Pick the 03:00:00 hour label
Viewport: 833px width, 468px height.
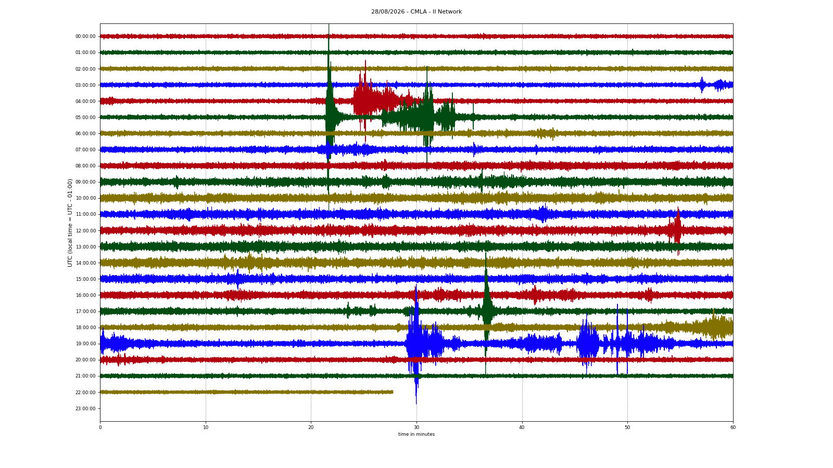[85, 85]
